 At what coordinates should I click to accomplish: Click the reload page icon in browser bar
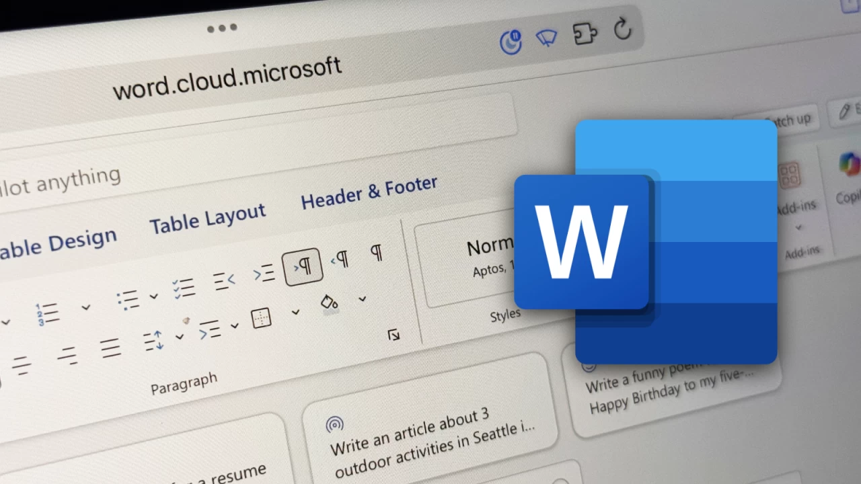[623, 30]
